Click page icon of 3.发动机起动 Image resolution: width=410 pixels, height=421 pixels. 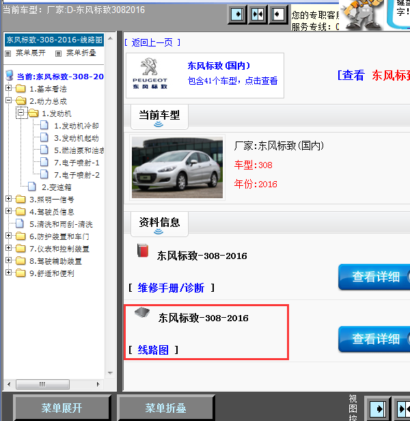point(44,137)
